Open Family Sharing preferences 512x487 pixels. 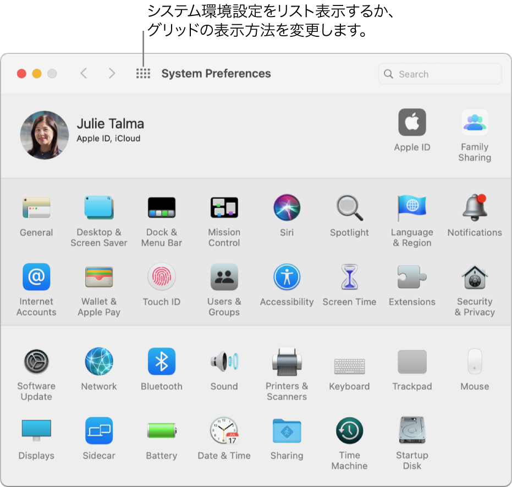tap(475, 122)
